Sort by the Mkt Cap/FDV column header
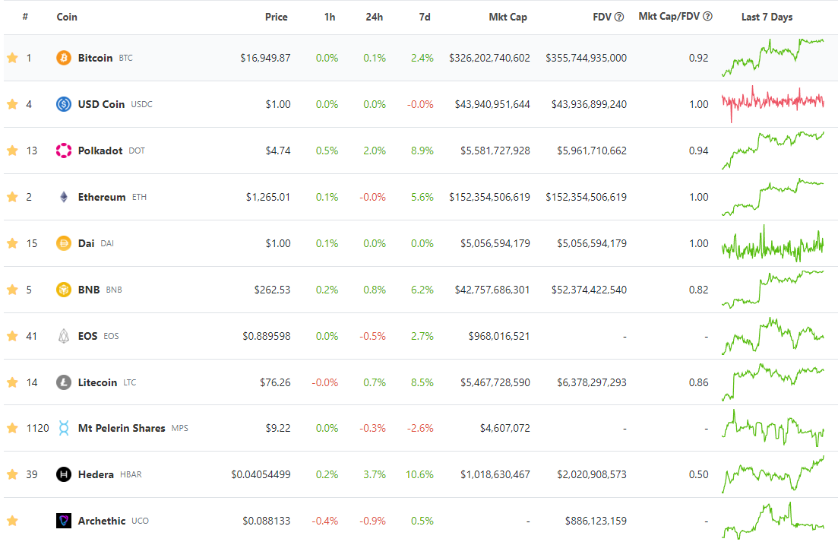The height and width of the screenshot is (542, 838). point(669,17)
